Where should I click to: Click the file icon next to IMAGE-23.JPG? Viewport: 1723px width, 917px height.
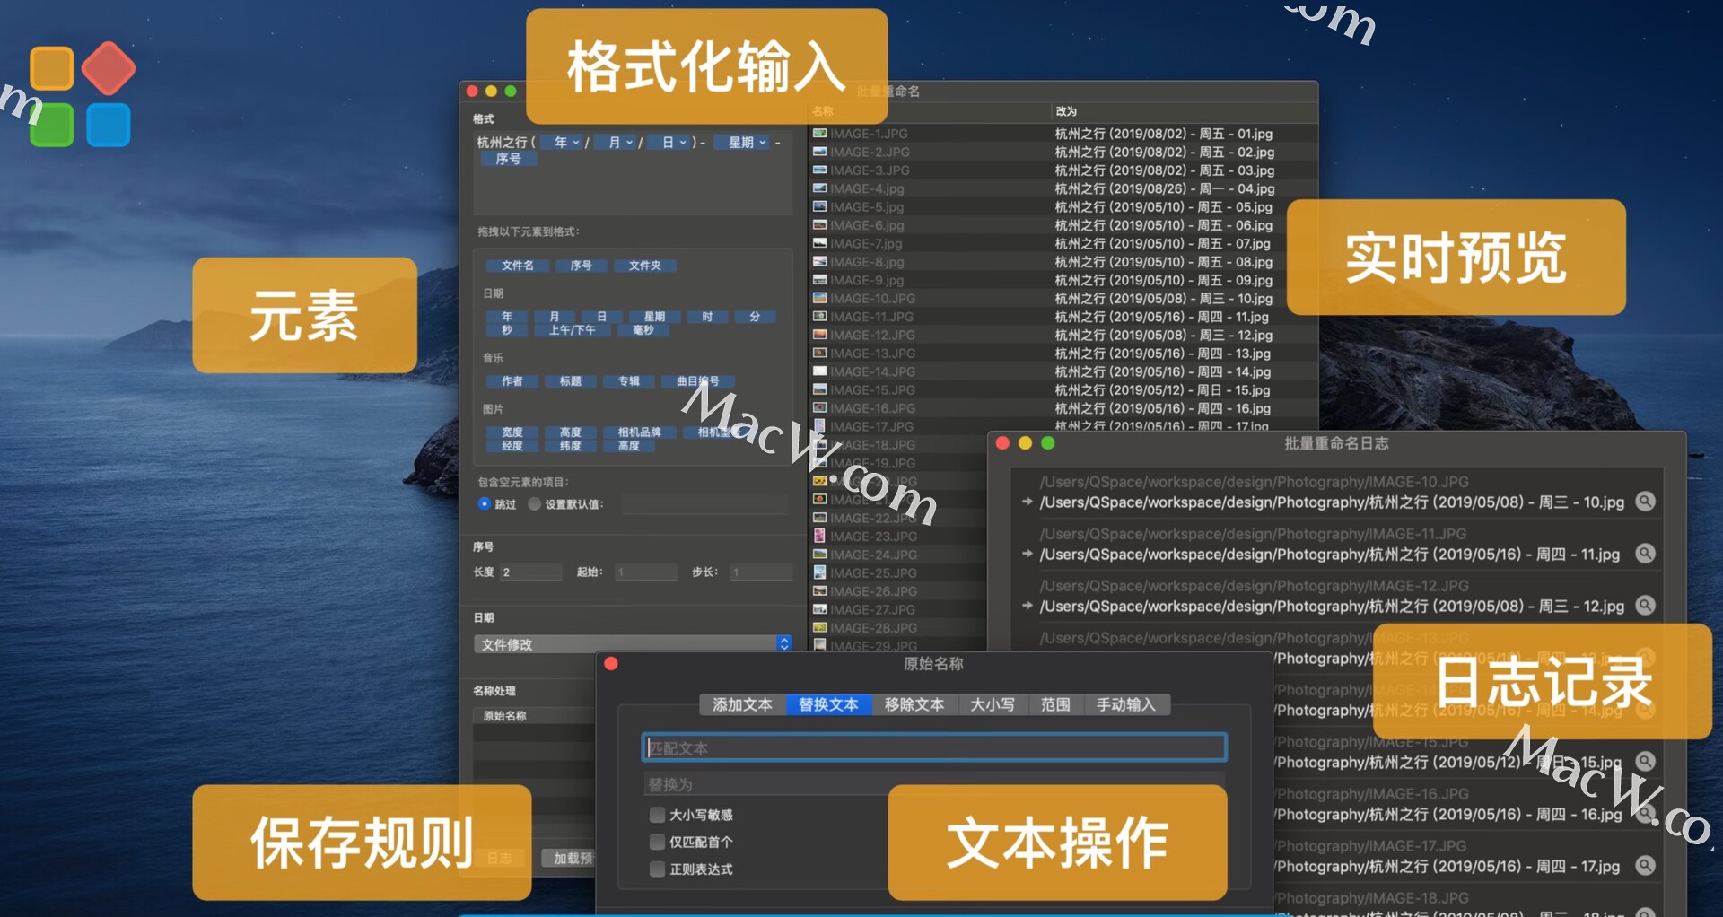point(819,536)
